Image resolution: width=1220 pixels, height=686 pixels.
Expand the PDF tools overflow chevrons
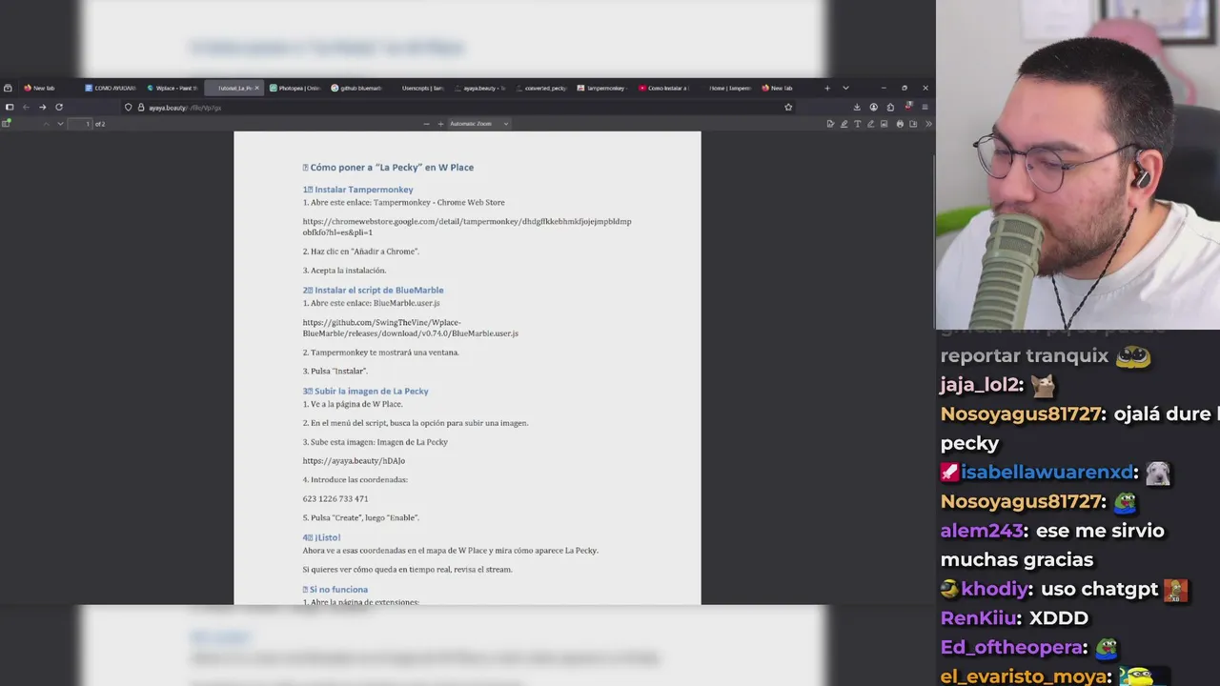point(928,124)
